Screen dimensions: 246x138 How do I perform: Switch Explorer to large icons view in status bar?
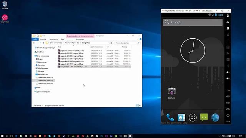point(140,105)
